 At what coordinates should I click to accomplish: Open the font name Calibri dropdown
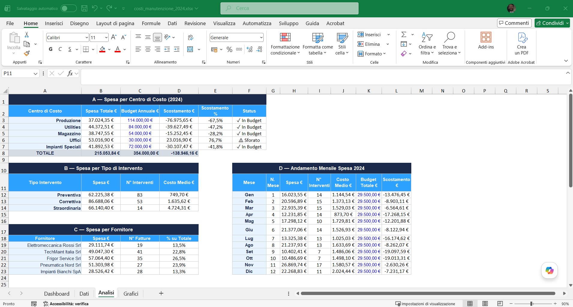[x=87, y=38]
